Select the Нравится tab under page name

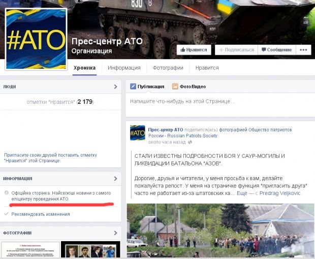click(207, 68)
